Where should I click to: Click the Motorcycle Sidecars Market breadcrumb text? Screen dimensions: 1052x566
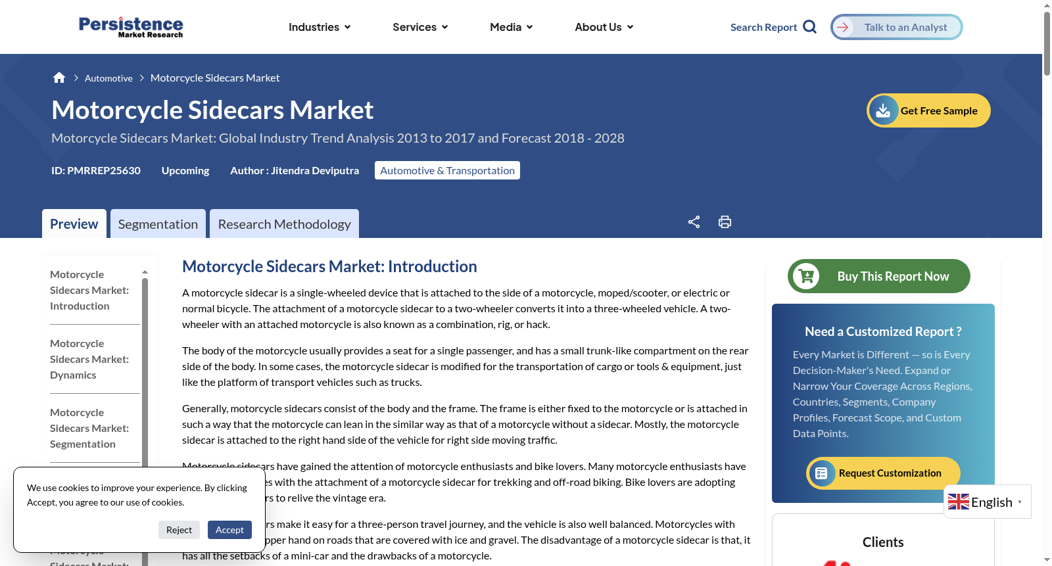215,78
